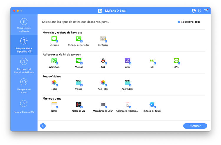The image size is (221, 145).
Task: Click the Kik icon
Action: [x=152, y=60]
